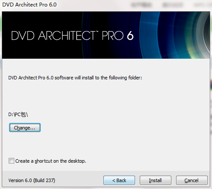Click empty dialog area below the Change button
This screenshot has height=189, width=212.
(x=101, y=144)
